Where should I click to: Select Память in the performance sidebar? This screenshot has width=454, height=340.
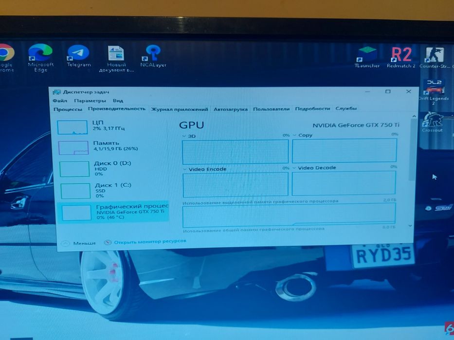tap(112, 148)
